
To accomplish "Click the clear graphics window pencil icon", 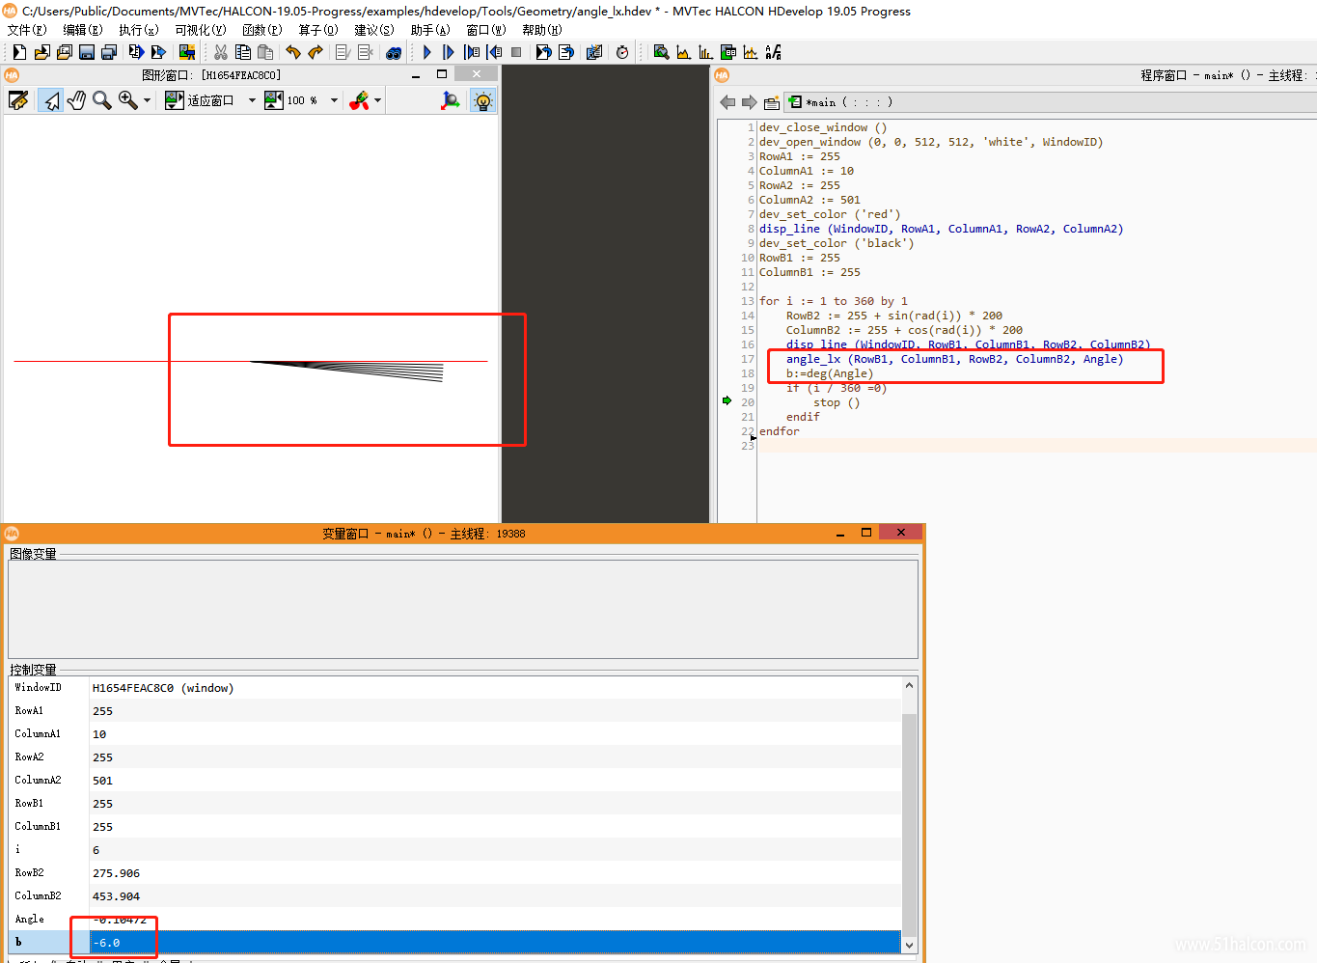I will click(x=18, y=100).
